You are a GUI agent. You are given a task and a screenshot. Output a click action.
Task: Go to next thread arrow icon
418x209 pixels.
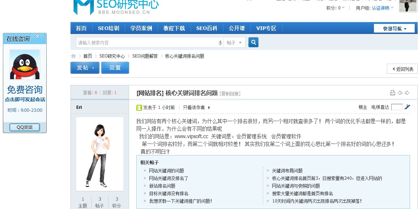pos(407,93)
